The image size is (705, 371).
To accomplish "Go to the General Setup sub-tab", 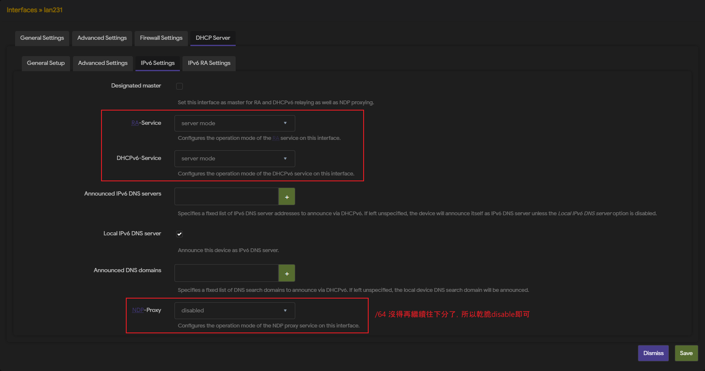I will [46, 63].
